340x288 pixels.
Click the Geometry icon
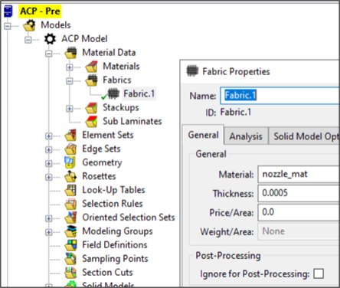70,162
